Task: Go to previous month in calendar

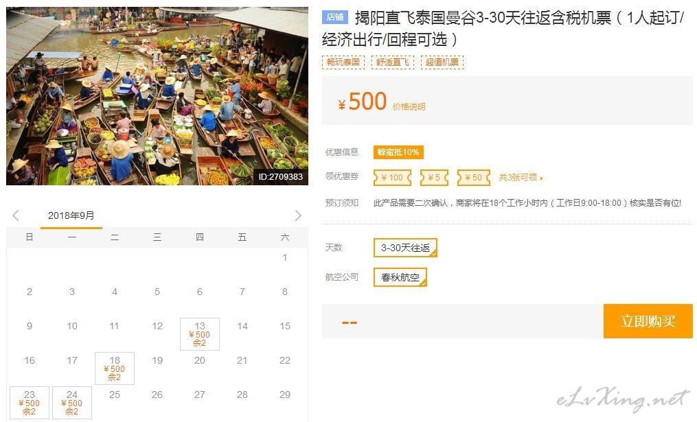Action: click(x=16, y=215)
